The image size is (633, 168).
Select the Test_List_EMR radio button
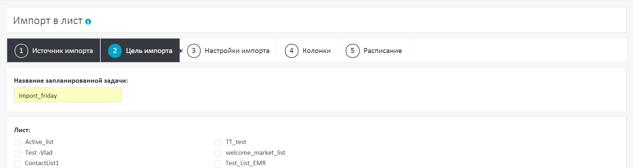click(218, 164)
